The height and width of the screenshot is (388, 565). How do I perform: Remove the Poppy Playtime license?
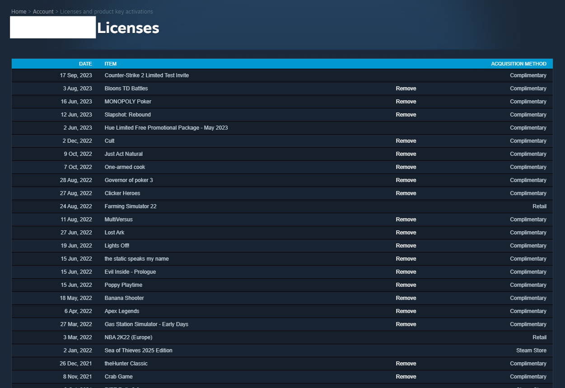(x=406, y=285)
